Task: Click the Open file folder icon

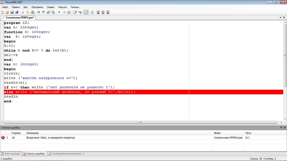Action: tap(7, 12)
